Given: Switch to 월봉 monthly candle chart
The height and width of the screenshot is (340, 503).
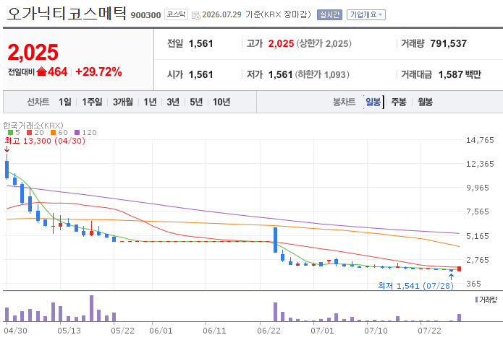Looking at the screenshot, I should [425, 102].
